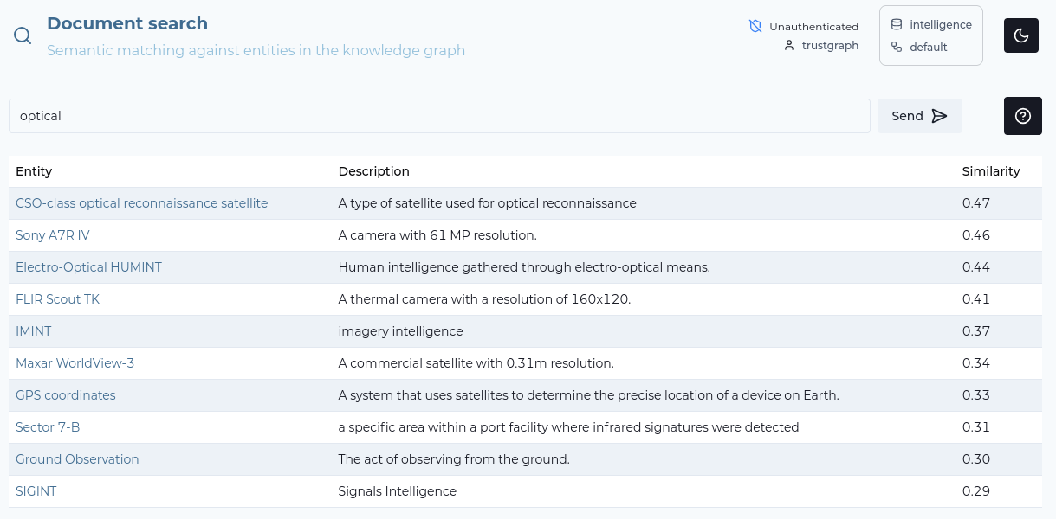1056x519 pixels.
Task: Click the magnifying glass search icon top left
Action: tap(22, 35)
